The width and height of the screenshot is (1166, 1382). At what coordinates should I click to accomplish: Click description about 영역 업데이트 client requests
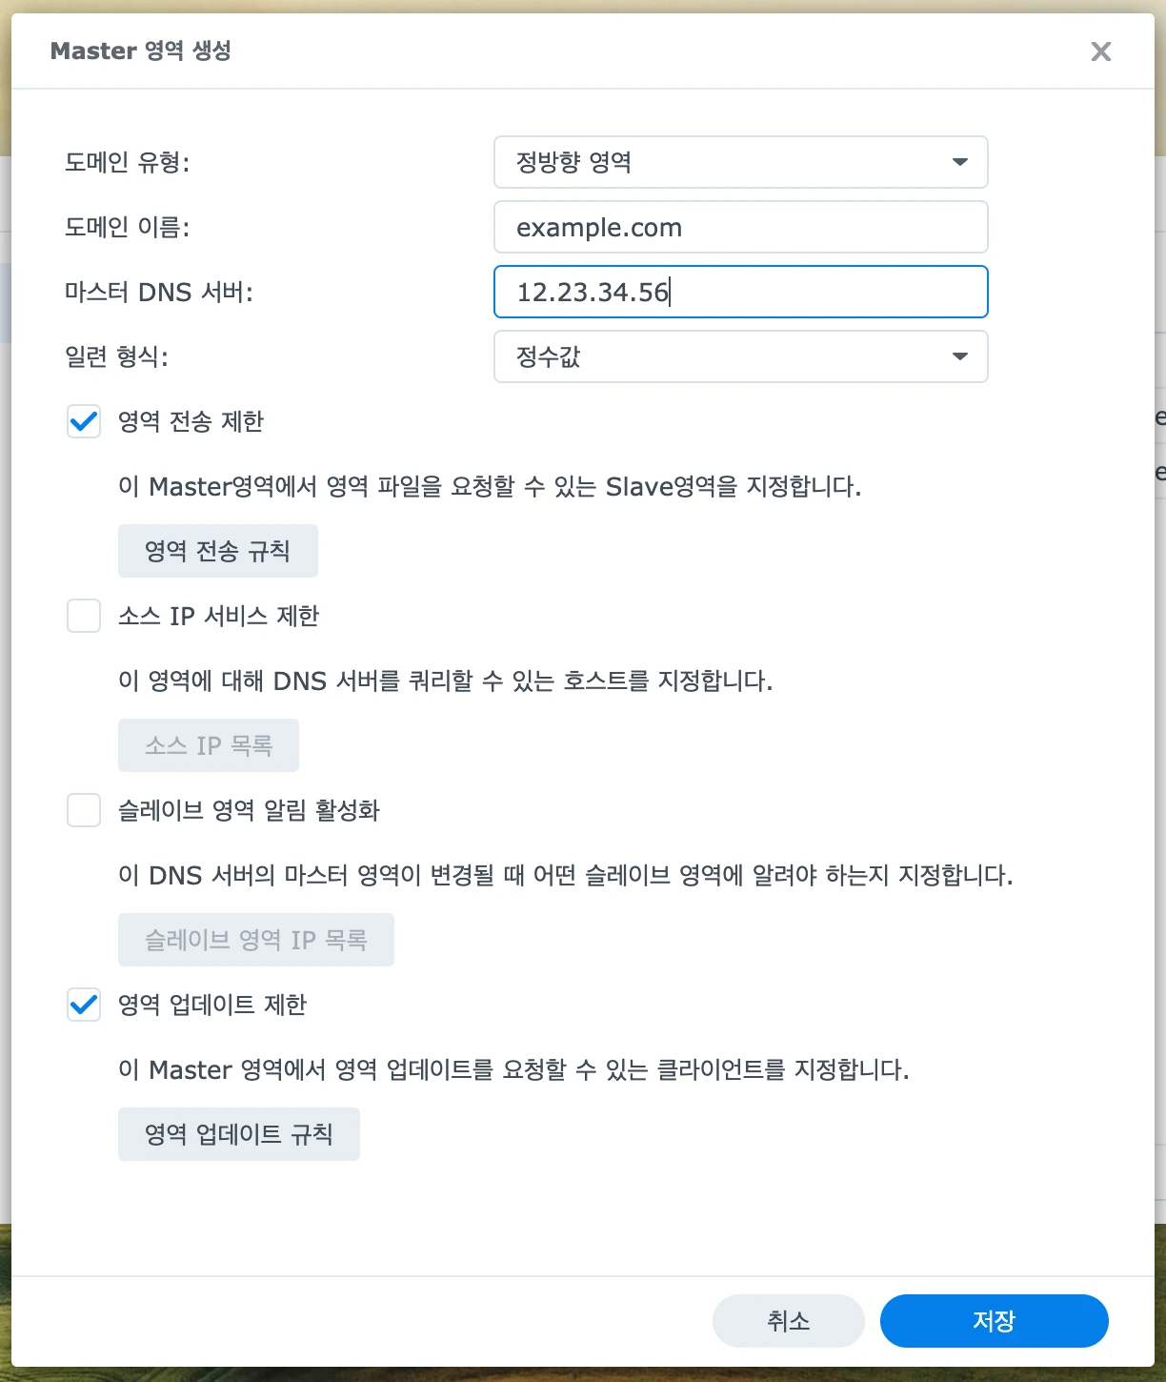coord(513,1069)
